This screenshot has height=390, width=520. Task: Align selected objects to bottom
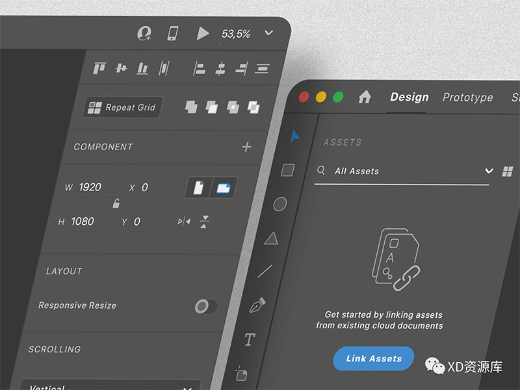pos(142,68)
